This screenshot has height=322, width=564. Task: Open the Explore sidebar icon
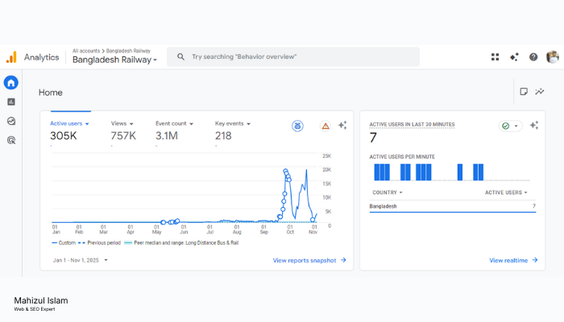(x=11, y=121)
